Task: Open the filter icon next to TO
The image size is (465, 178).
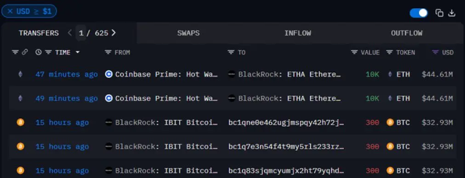Action: click(231, 52)
